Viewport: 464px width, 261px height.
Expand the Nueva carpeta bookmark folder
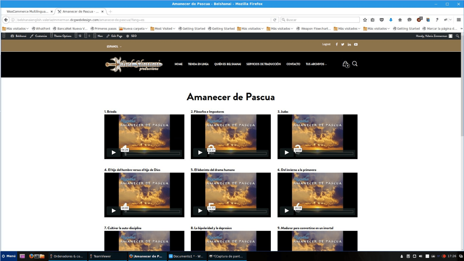click(x=133, y=29)
